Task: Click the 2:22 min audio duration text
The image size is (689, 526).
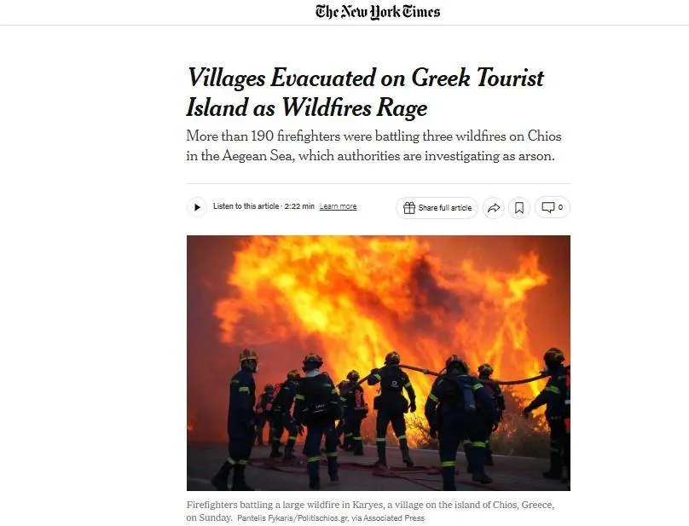Action: (x=299, y=206)
